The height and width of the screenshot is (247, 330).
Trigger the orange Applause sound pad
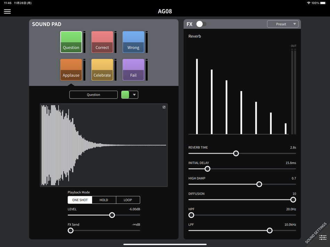pos(71,70)
